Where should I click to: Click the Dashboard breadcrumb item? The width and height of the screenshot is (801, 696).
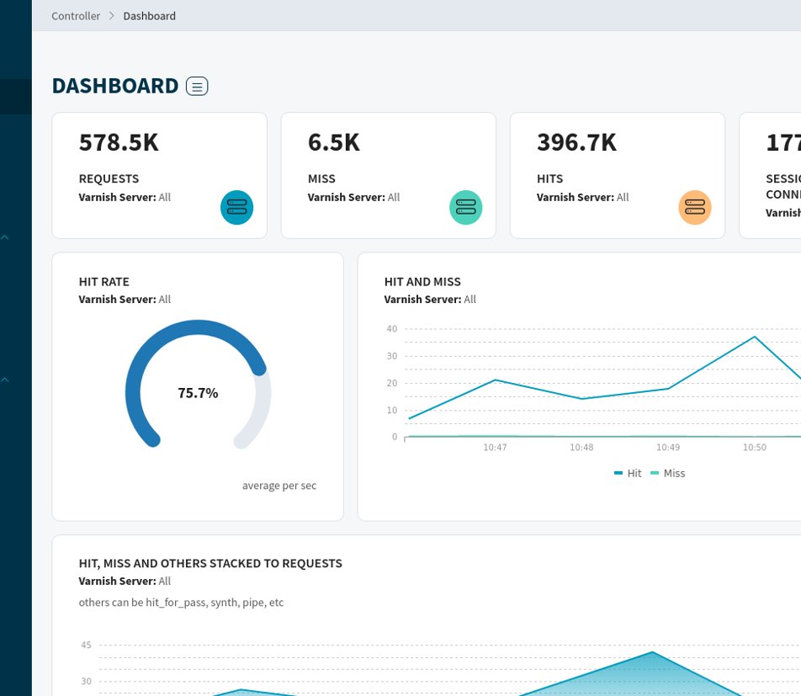(x=150, y=16)
